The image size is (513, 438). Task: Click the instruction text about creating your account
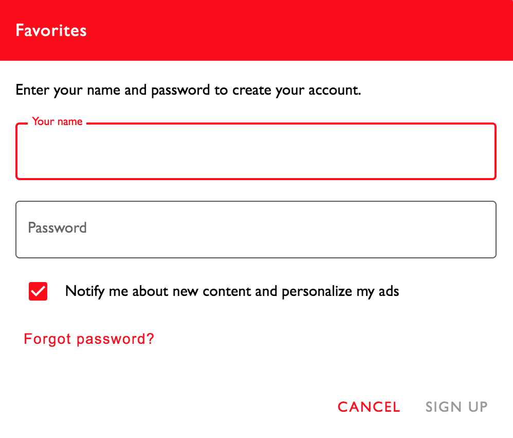click(188, 90)
